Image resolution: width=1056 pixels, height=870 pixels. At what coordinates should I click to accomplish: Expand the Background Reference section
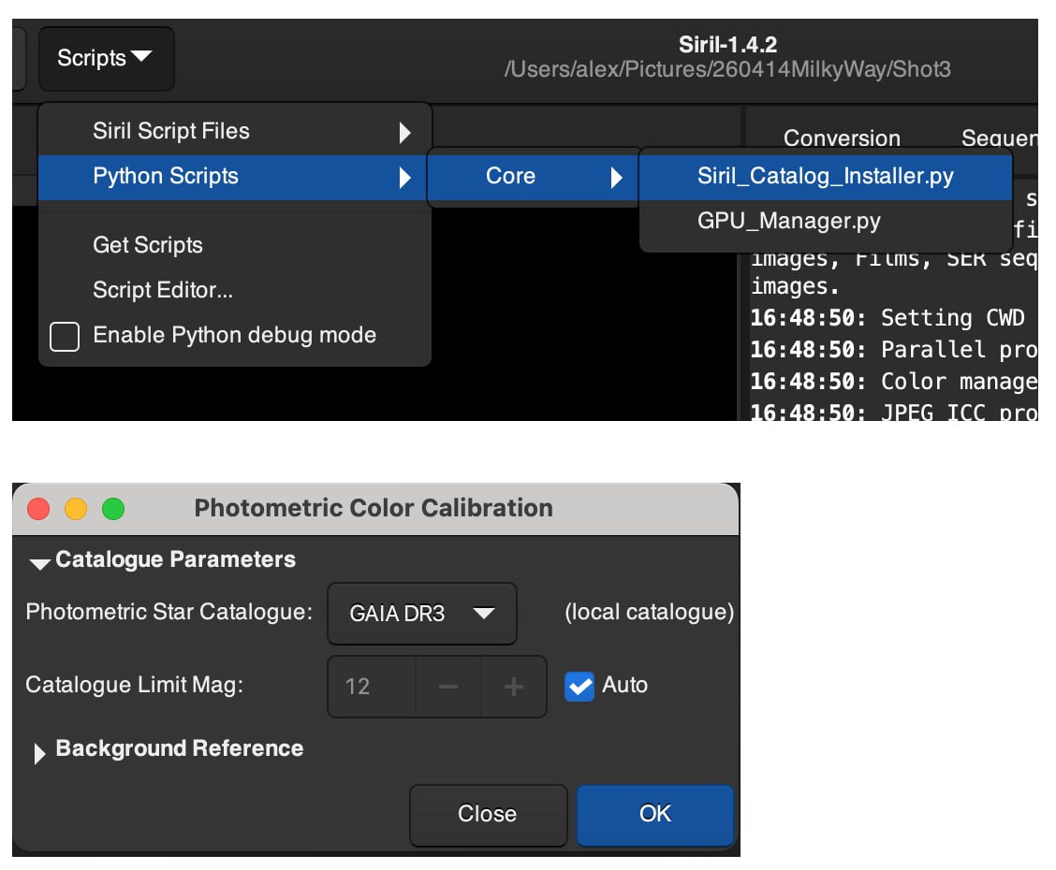[x=39, y=752]
